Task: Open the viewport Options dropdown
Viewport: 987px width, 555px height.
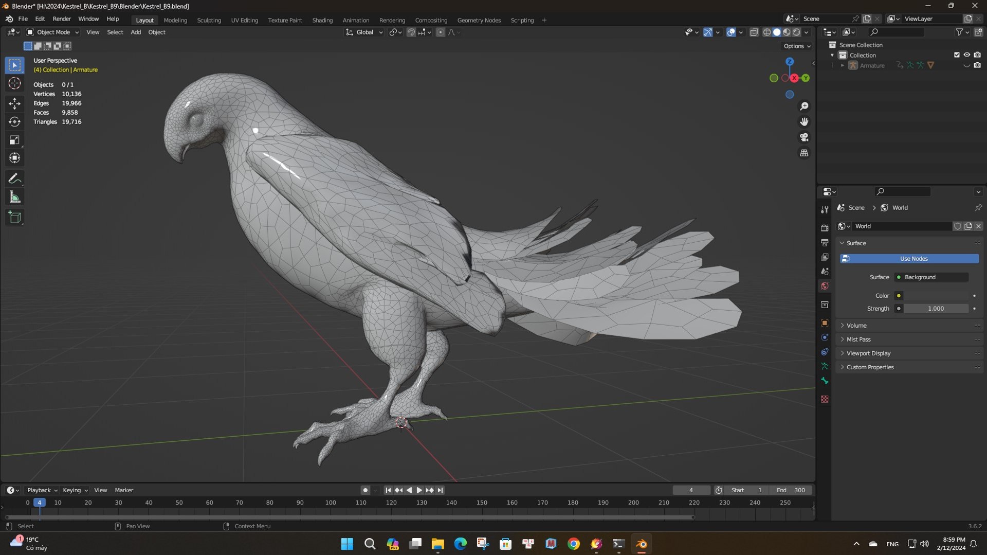Action: (797, 46)
